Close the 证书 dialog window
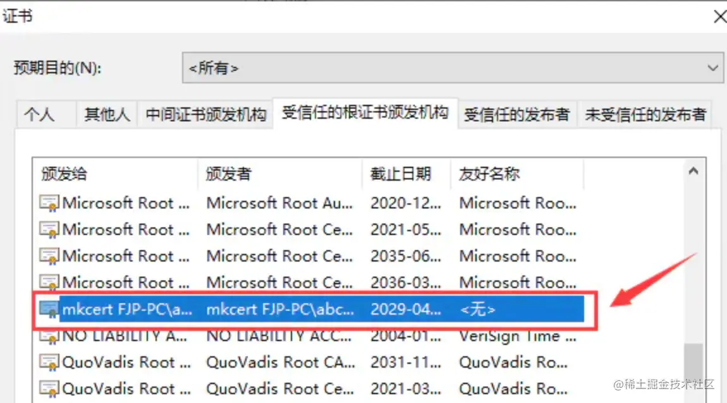 tap(719, 16)
